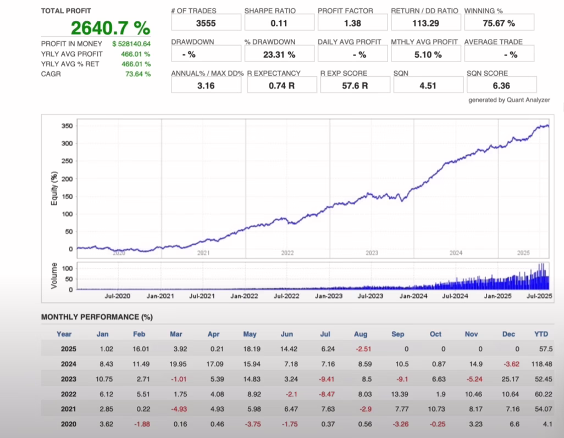Click the Jul-2020 label on the time axis

(x=117, y=296)
